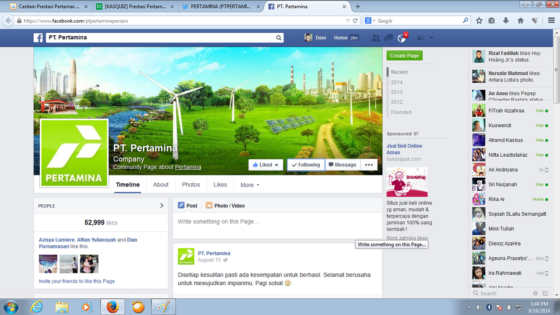
Task: Open the Firefox hamburger menu
Action: click(551, 21)
